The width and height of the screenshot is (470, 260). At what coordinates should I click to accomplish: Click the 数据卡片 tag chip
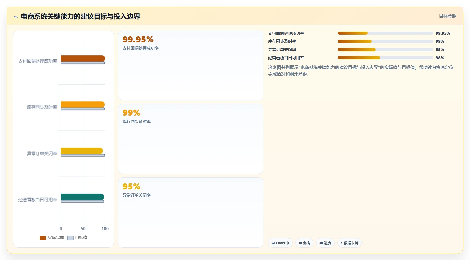tap(349, 243)
